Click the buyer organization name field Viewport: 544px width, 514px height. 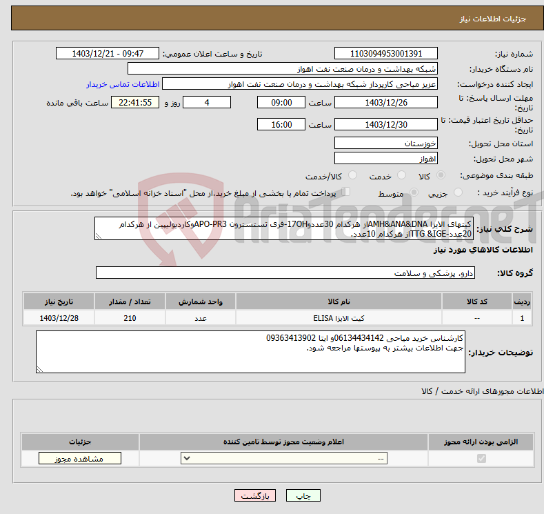coord(283,69)
